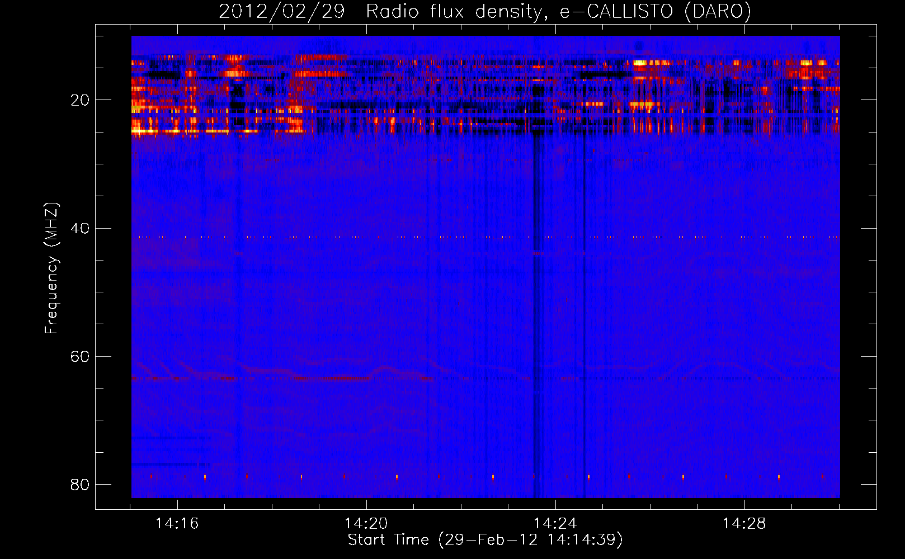The image size is (905, 559).
Task: Click the '40' frequency tick label
Action: click(x=80, y=229)
